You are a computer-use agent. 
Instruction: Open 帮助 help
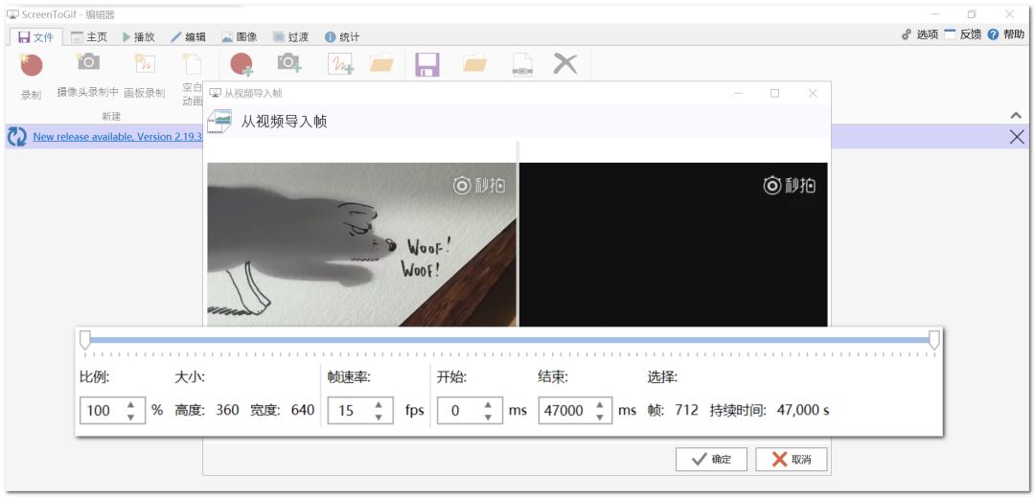1006,34
